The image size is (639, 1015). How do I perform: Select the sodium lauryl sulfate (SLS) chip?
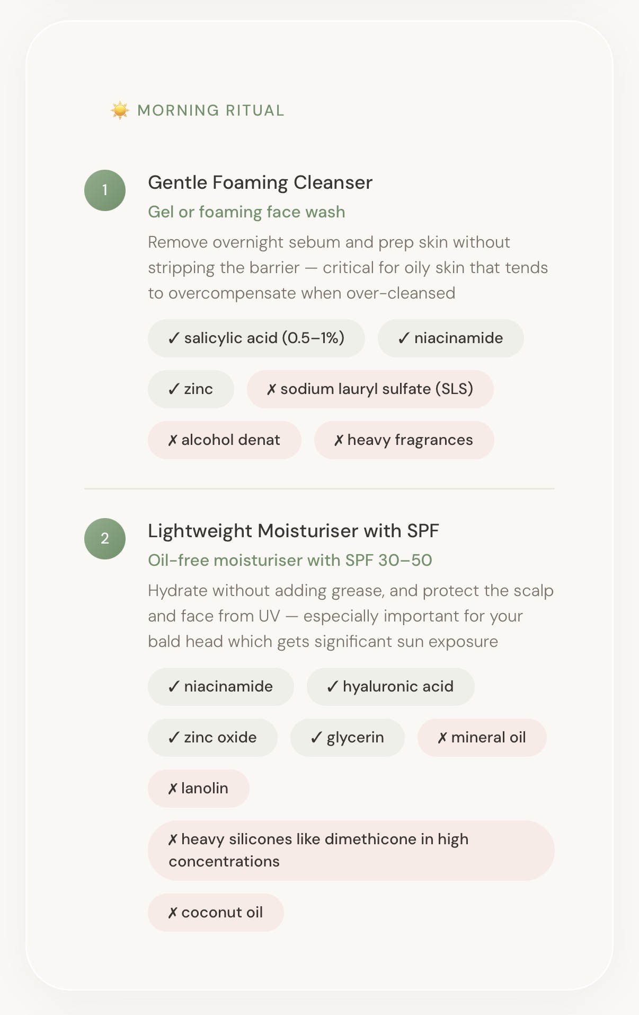pos(370,389)
